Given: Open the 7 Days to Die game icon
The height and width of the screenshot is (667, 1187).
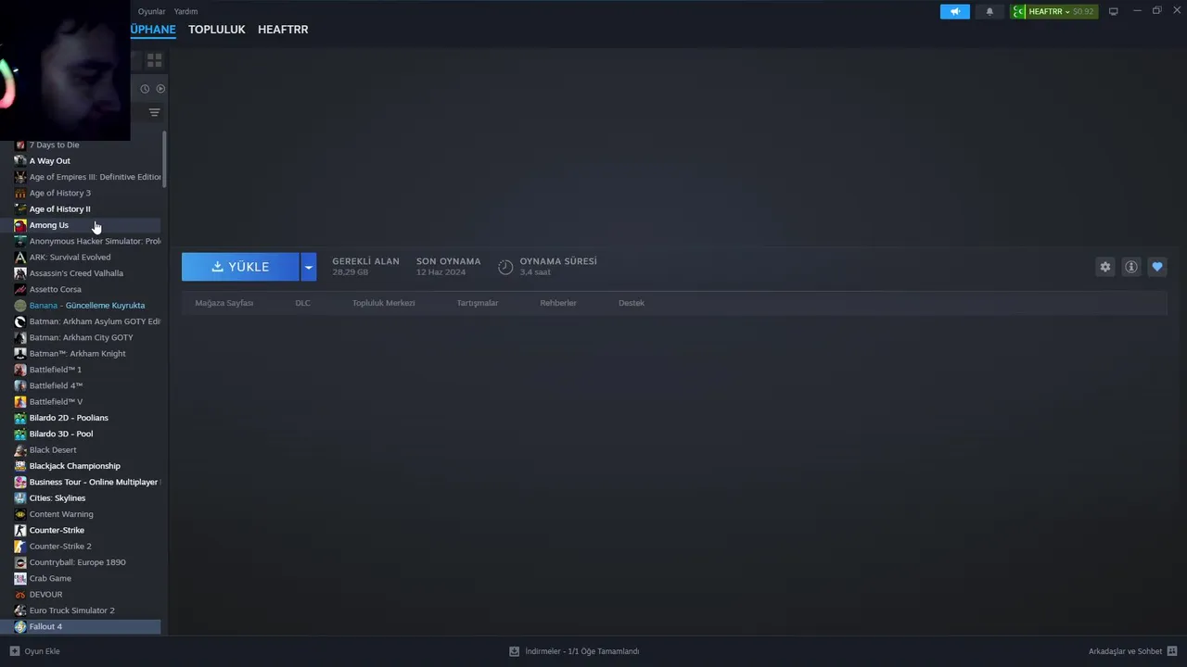Looking at the screenshot, I should 20,145.
